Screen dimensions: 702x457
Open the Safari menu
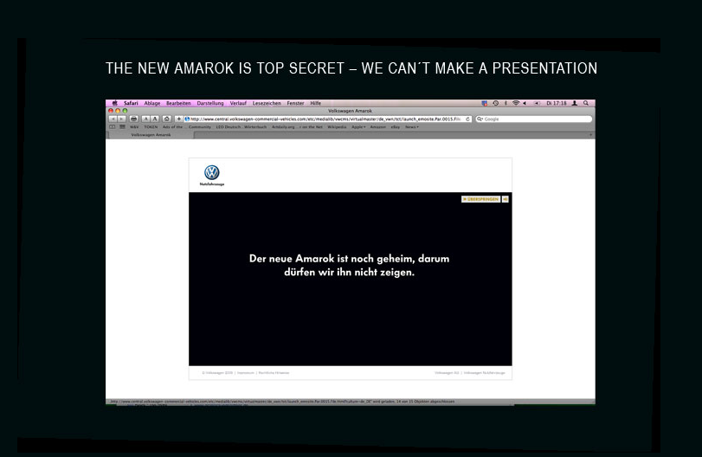pos(131,103)
